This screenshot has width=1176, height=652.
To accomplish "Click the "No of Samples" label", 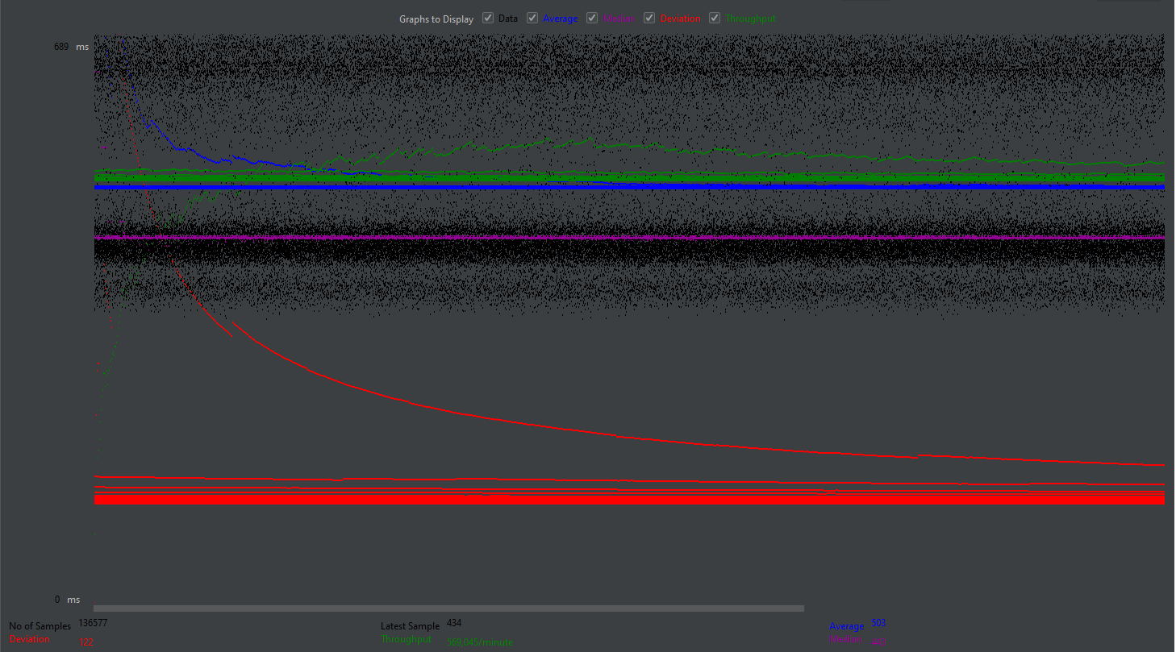I will pos(40,626).
